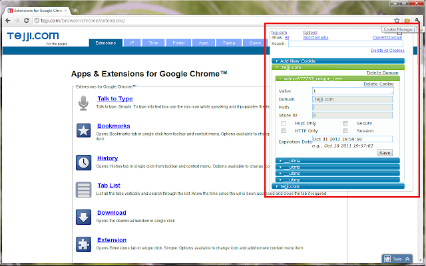Open a new tab button

point(75,11)
